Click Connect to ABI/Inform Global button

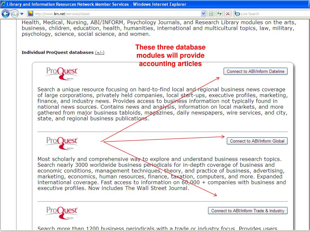point(257,141)
